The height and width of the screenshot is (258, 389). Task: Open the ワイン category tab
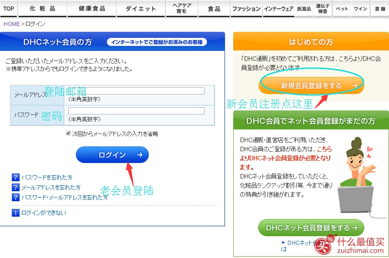click(x=360, y=9)
